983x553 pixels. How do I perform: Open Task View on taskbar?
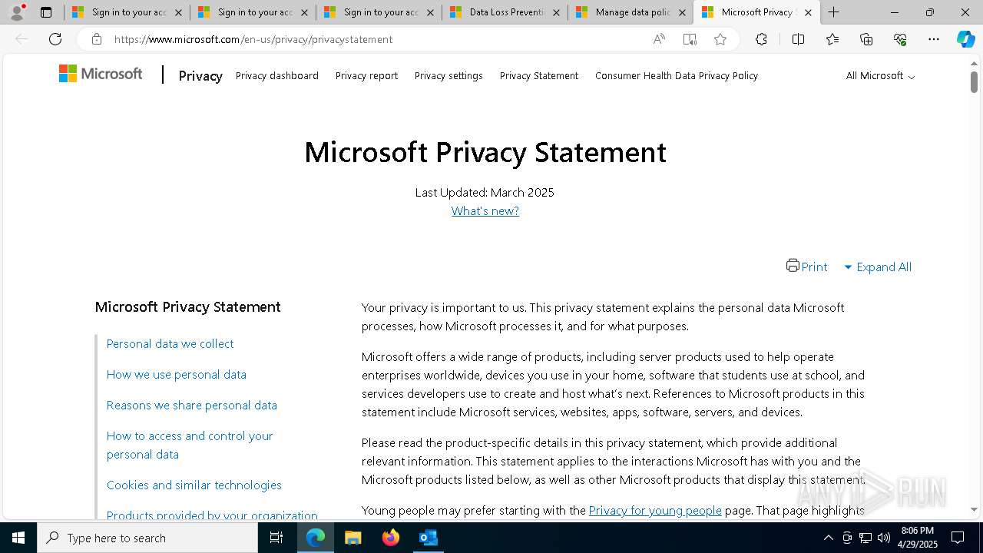[276, 538]
